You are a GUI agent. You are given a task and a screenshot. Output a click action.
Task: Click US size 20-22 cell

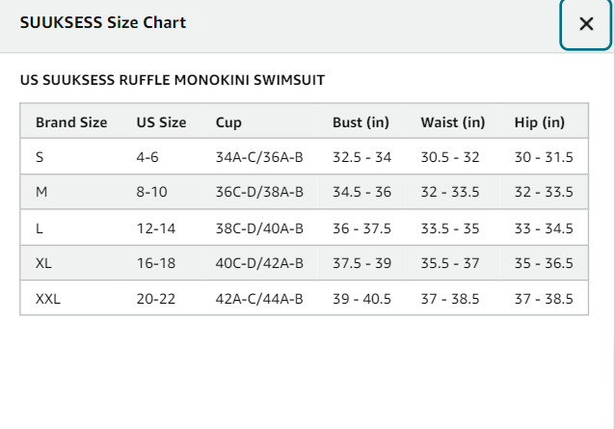(x=162, y=299)
